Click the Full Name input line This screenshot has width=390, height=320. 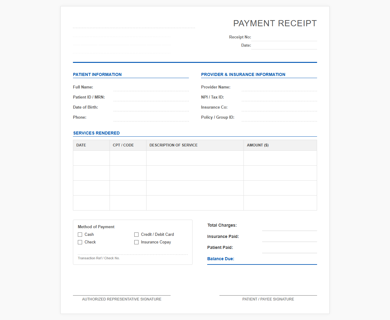click(x=151, y=87)
